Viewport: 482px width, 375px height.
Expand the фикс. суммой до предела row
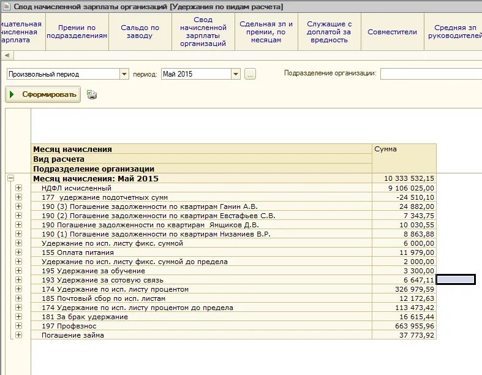[x=18, y=261]
